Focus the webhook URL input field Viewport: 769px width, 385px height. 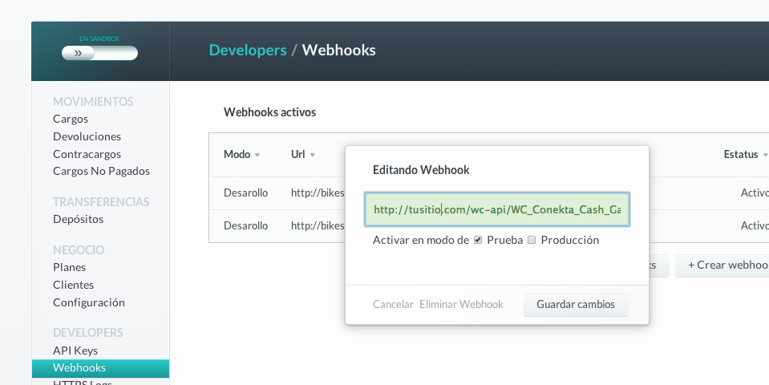click(x=497, y=209)
